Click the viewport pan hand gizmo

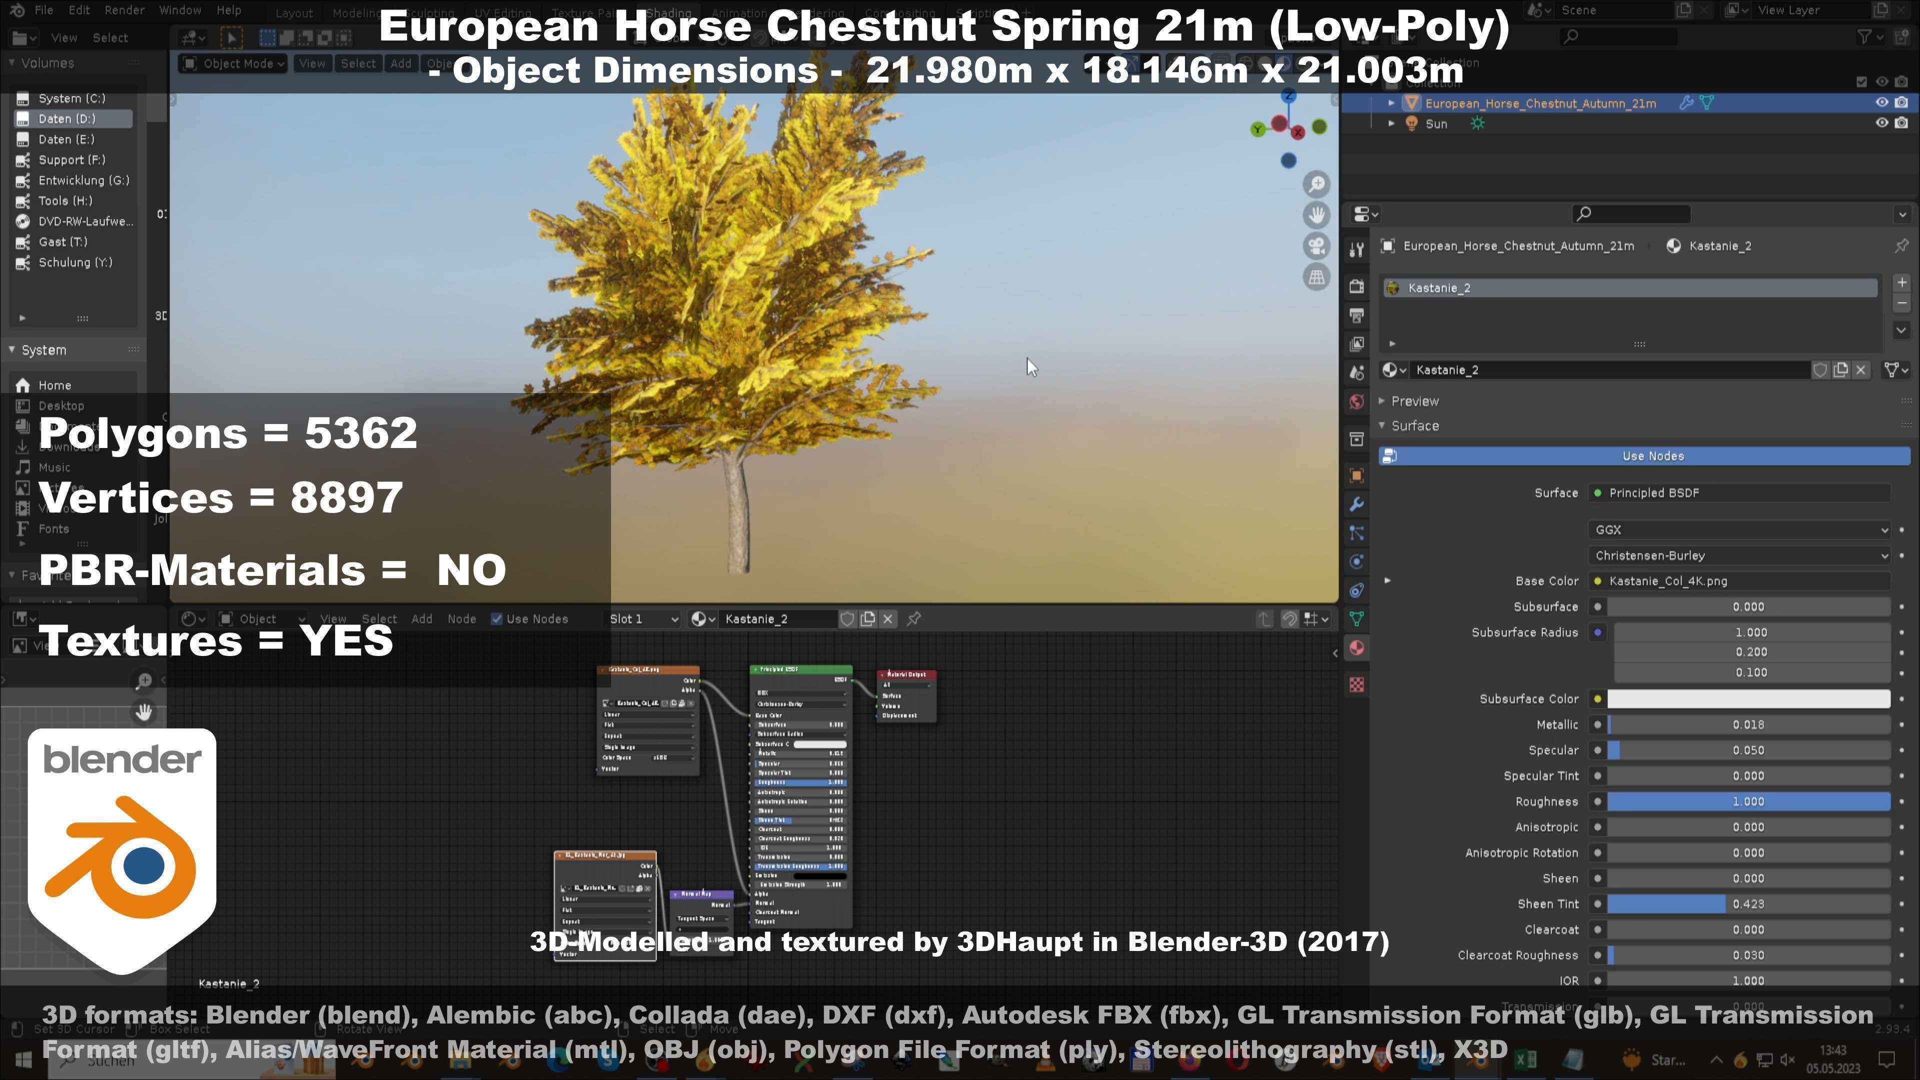click(x=1317, y=215)
